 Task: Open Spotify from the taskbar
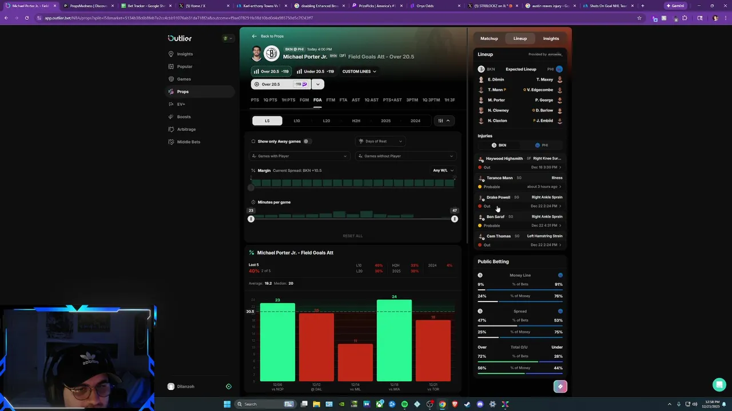(404, 404)
